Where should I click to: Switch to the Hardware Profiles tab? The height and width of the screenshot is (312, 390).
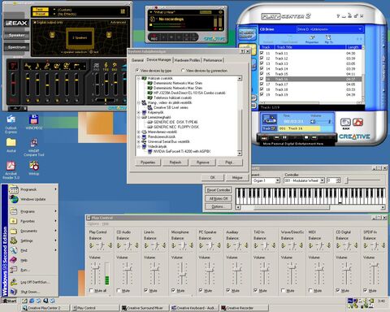(x=187, y=60)
